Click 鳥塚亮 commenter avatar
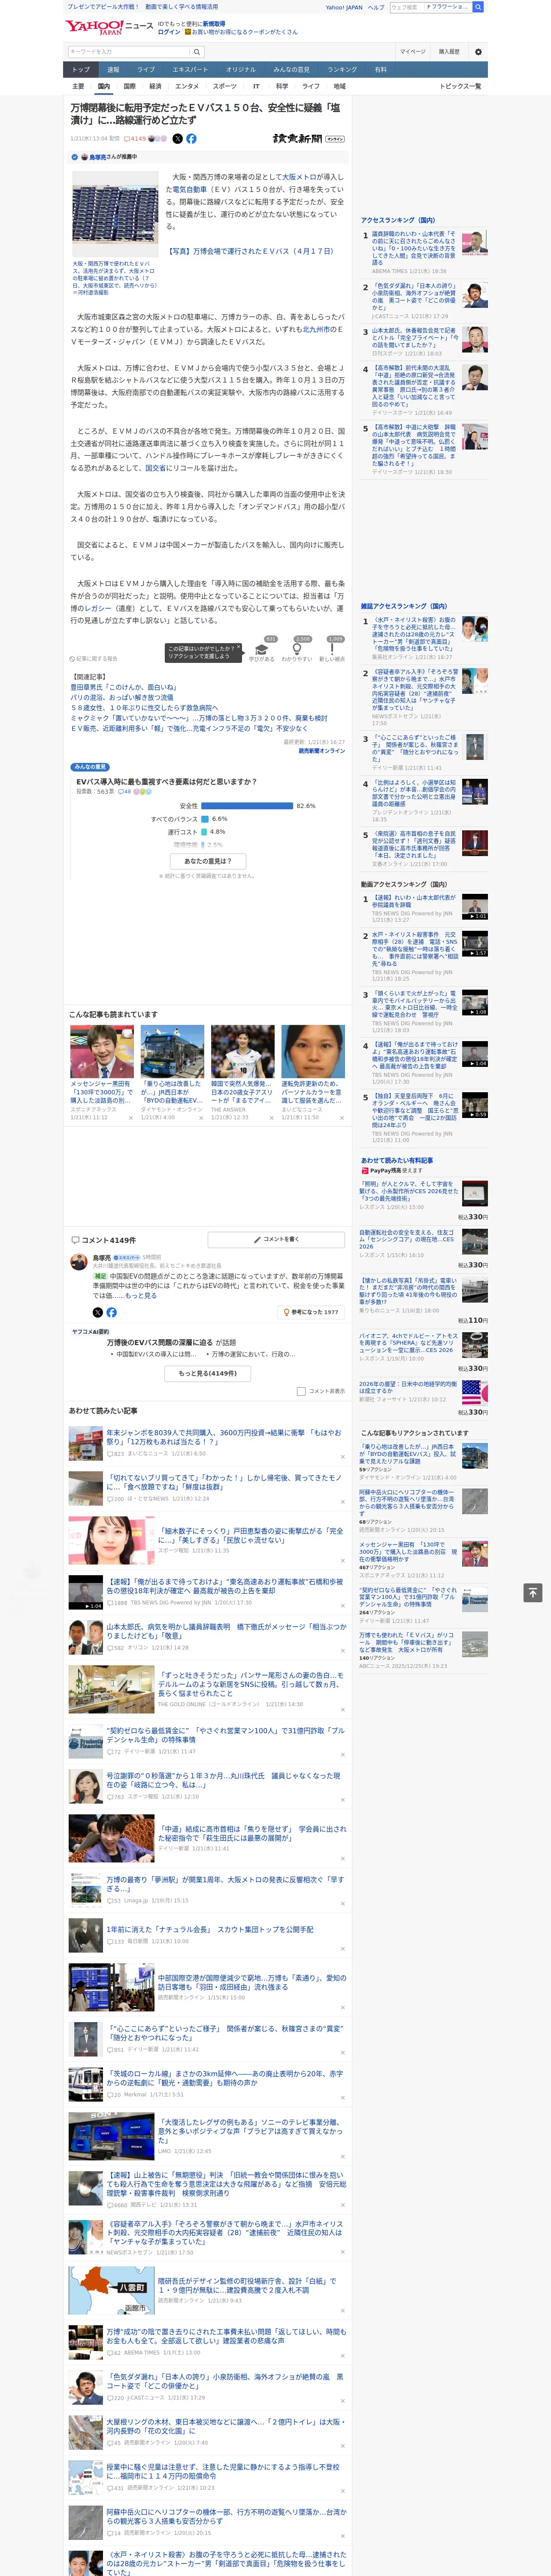 point(78,1262)
